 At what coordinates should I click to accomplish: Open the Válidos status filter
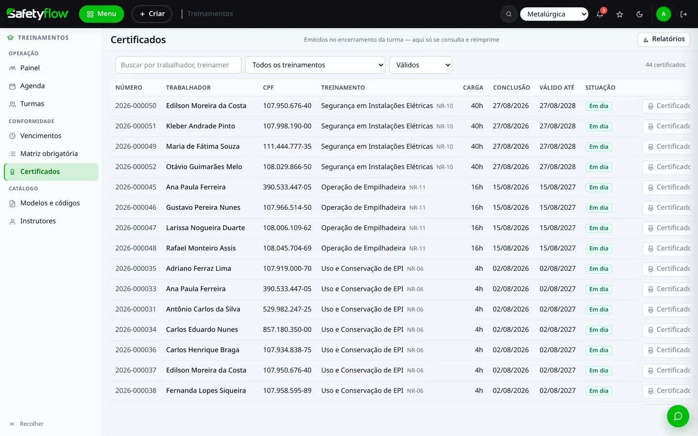coord(421,65)
